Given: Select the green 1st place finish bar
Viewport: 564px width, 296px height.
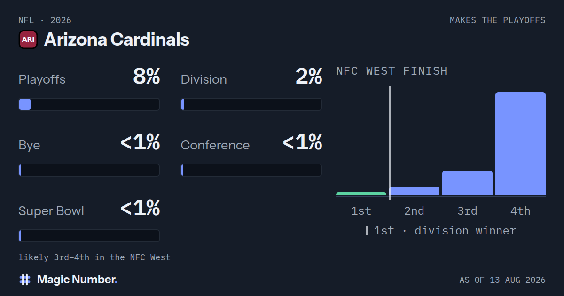Looking at the screenshot, I should tap(361, 193).
